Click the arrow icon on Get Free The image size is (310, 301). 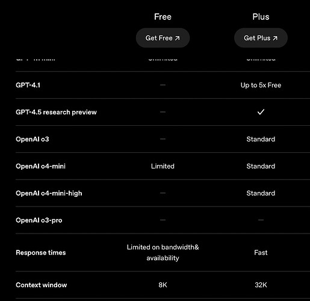coord(177,38)
